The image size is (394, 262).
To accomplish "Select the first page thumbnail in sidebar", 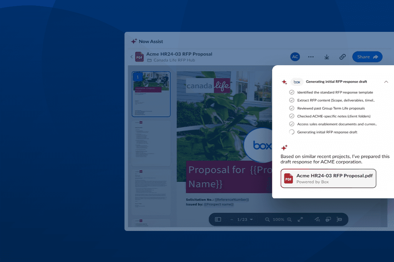I will pos(151,94).
